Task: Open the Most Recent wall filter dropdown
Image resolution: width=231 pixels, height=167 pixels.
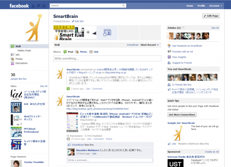Action: point(150,45)
